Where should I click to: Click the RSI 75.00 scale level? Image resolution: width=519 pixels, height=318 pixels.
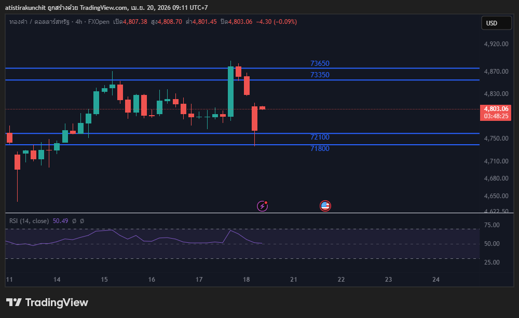(491, 225)
